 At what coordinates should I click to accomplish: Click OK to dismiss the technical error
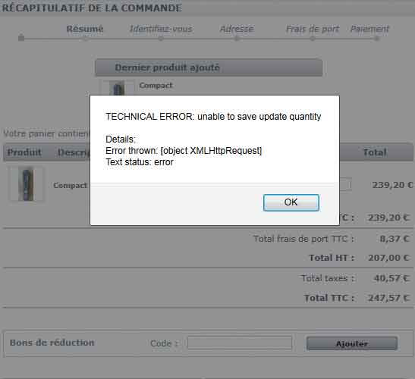click(x=291, y=202)
